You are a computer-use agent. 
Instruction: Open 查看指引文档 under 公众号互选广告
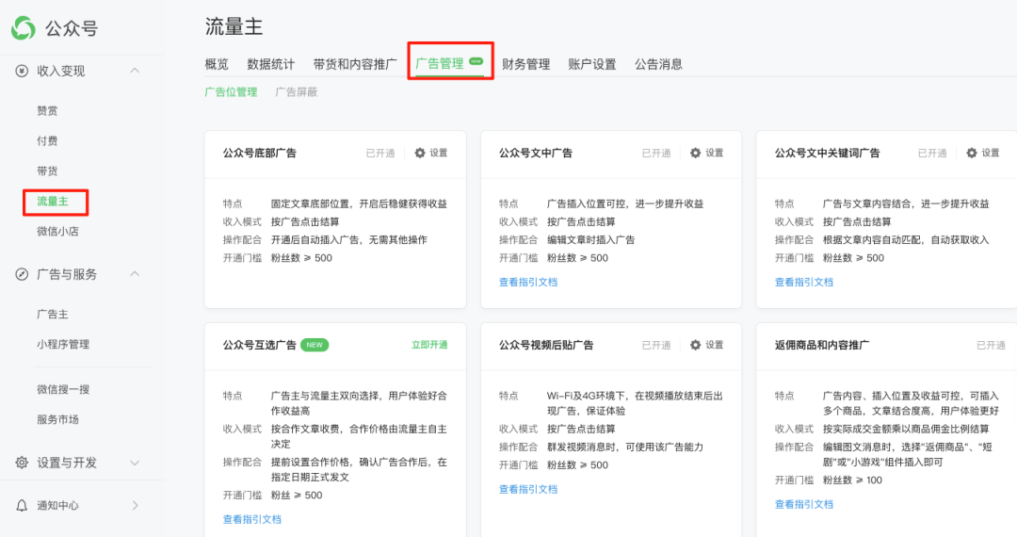coord(252,519)
